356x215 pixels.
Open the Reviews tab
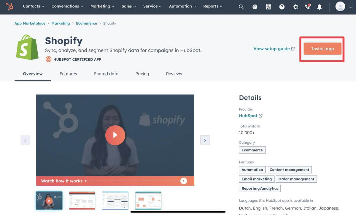point(174,74)
